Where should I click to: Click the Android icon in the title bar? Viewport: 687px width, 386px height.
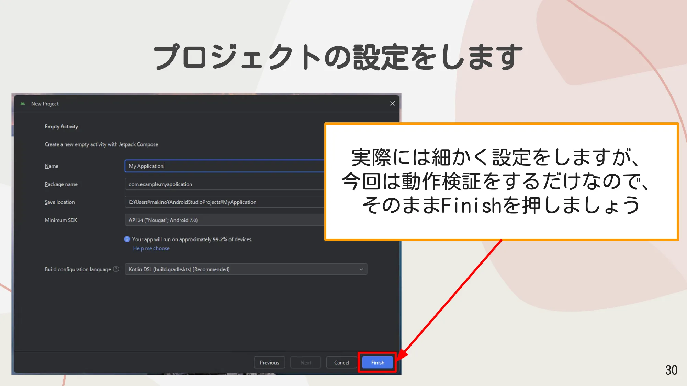tap(23, 103)
